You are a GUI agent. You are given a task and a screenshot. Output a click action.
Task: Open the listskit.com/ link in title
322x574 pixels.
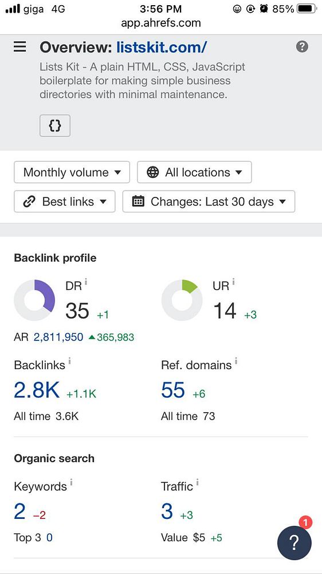click(162, 47)
